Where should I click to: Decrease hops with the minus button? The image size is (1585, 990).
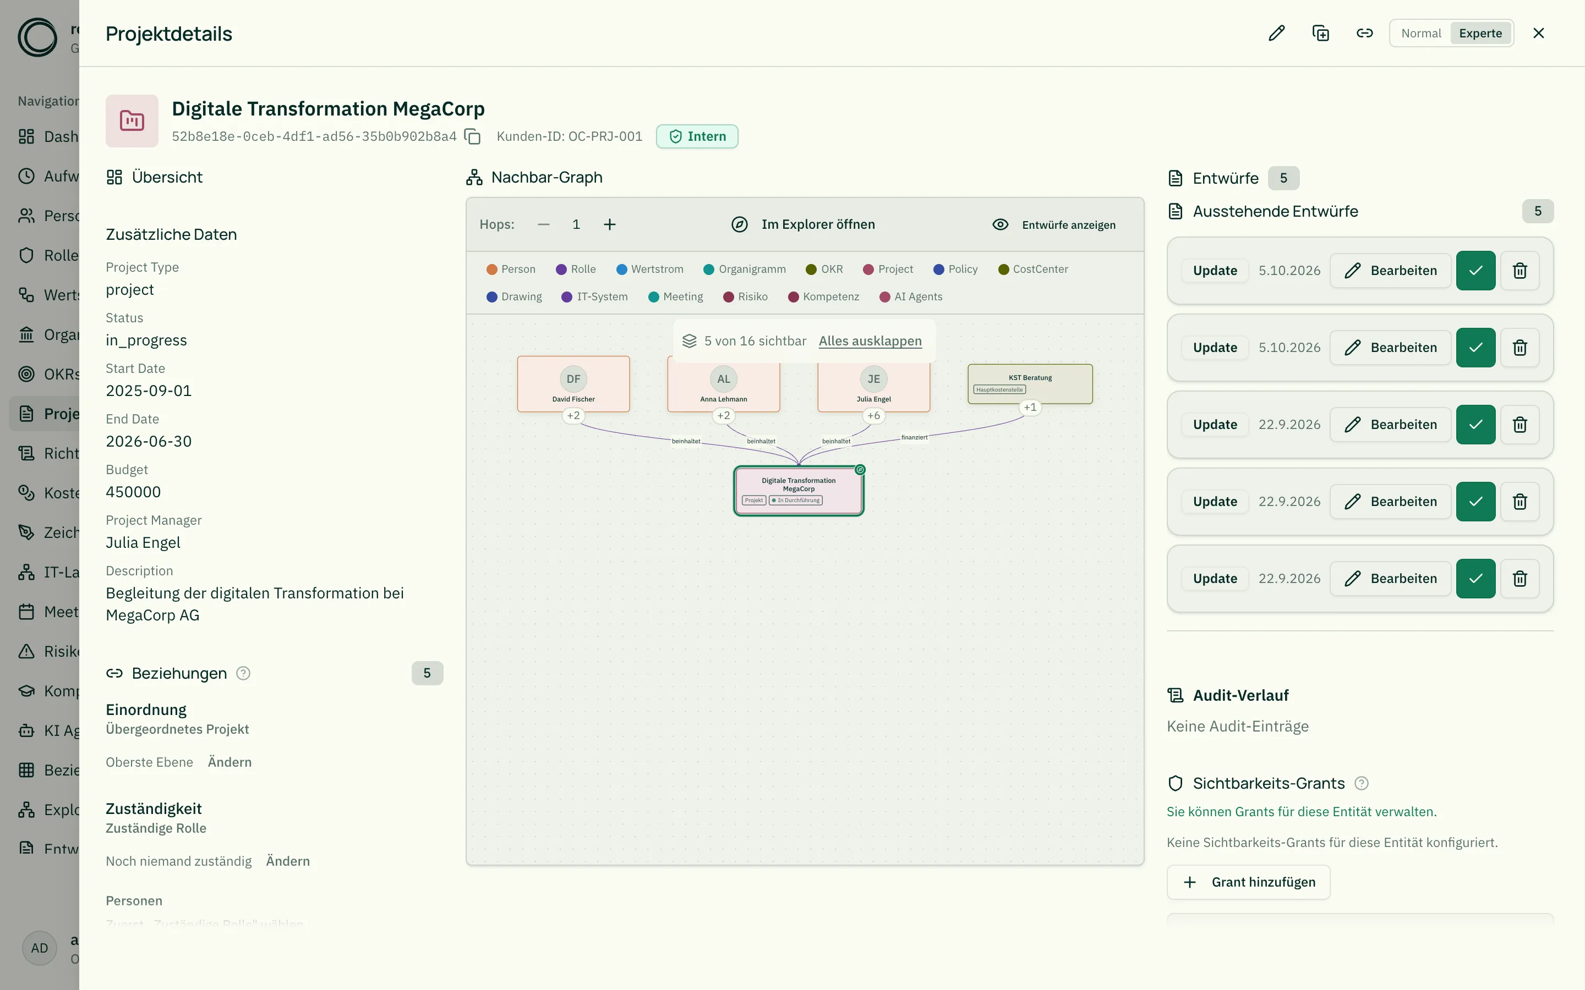543,224
